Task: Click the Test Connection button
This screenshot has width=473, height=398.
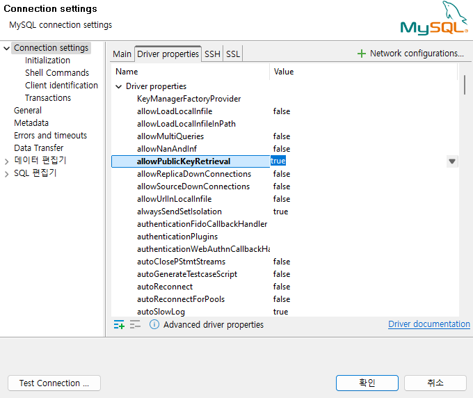Action: pos(54,383)
